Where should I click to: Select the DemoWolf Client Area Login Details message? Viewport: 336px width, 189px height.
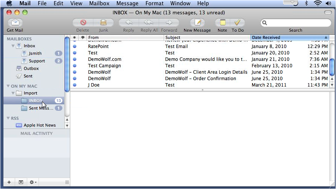click(200, 72)
